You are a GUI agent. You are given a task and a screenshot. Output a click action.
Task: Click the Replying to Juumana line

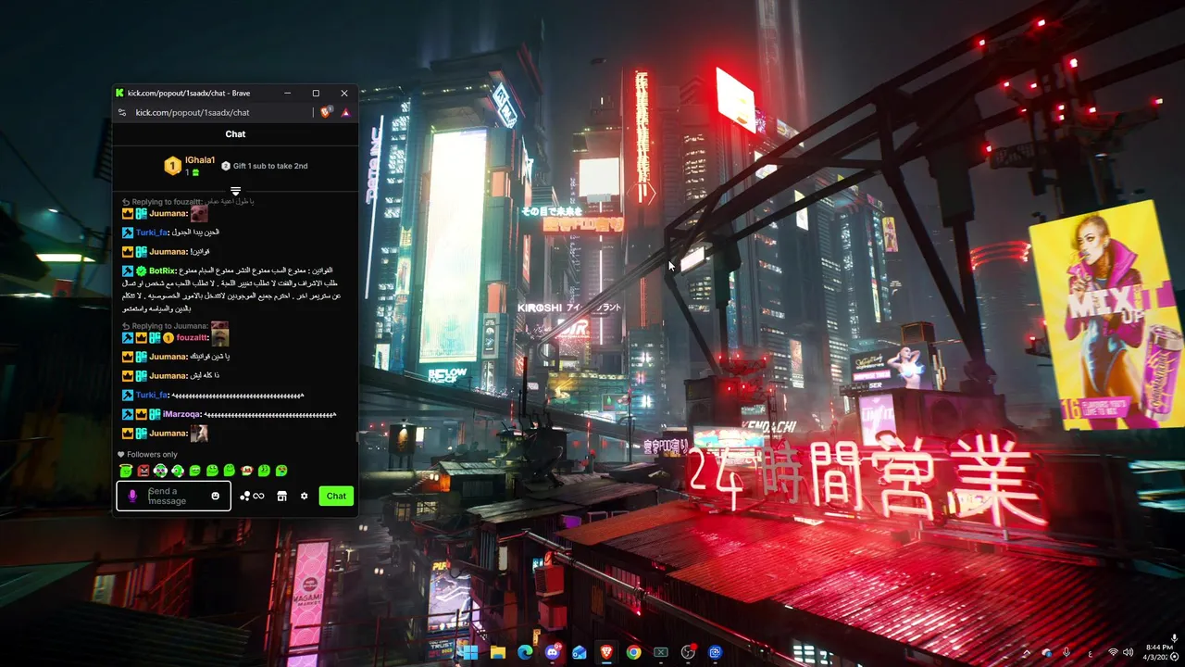(175, 326)
